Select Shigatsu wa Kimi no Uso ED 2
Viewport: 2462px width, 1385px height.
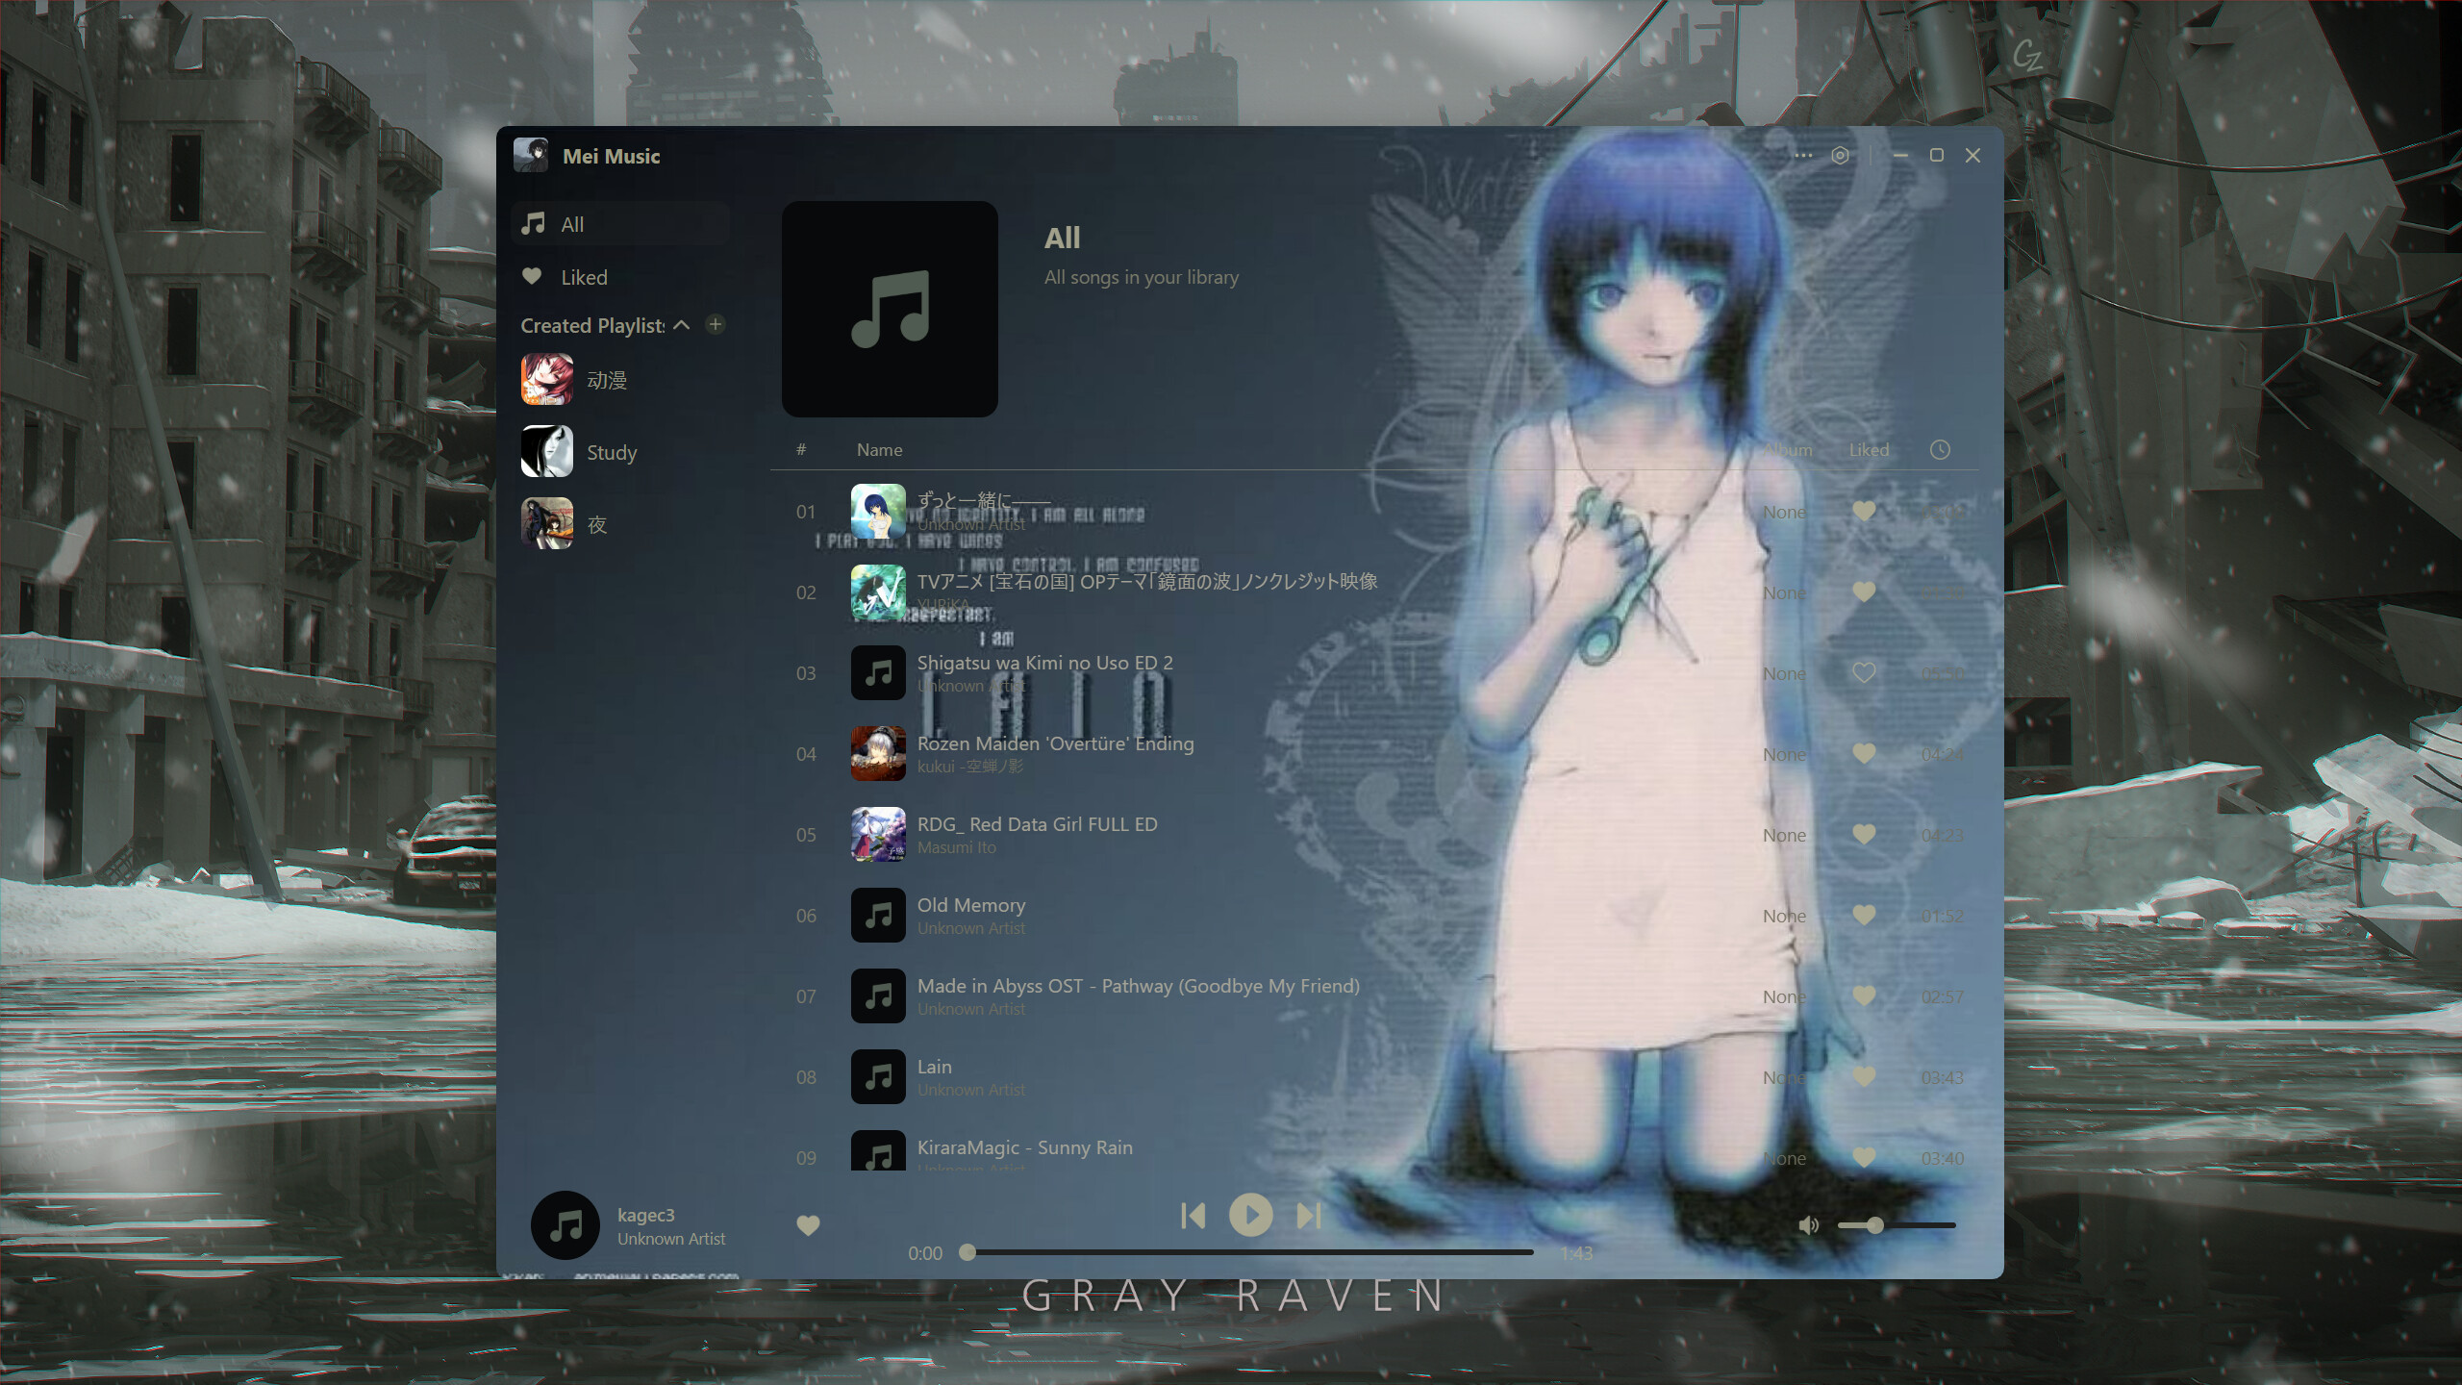point(1045,663)
